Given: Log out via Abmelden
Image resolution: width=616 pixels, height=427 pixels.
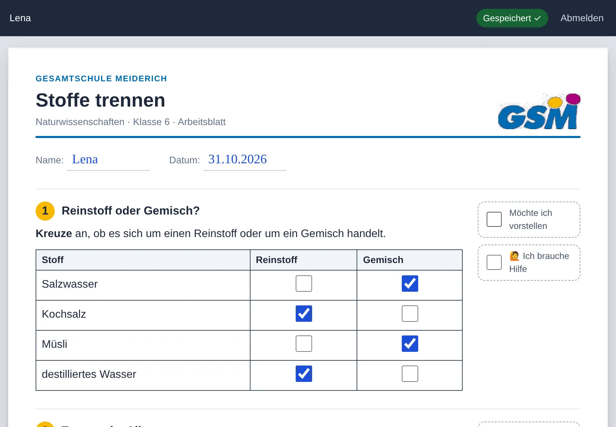Looking at the screenshot, I should (582, 18).
